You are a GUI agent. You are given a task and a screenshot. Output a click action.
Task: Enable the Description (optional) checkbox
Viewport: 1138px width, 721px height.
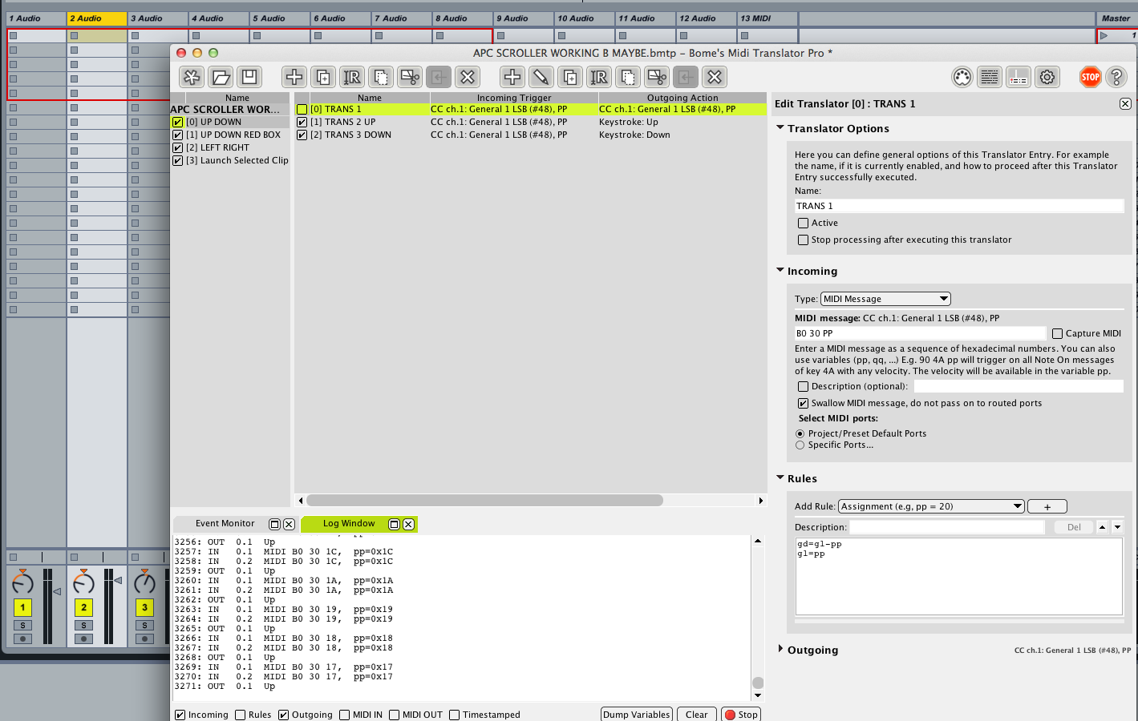(803, 386)
